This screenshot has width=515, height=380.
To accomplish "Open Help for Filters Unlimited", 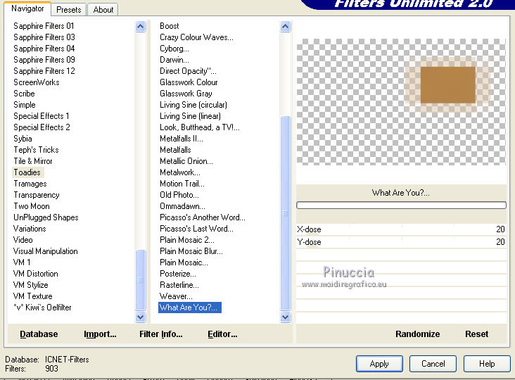I will pos(487,364).
